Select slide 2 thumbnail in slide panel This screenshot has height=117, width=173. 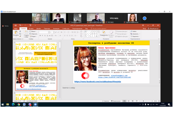coord(36,79)
